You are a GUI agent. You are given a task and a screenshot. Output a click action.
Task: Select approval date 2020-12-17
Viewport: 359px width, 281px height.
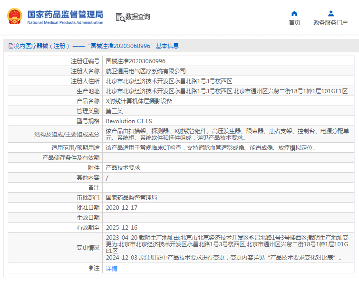(x=122, y=208)
